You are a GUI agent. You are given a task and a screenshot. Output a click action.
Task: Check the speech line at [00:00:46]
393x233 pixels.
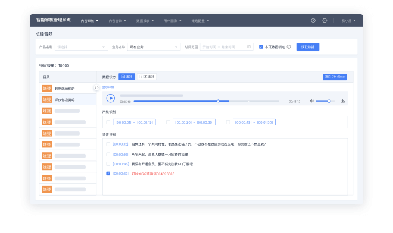(x=108, y=164)
